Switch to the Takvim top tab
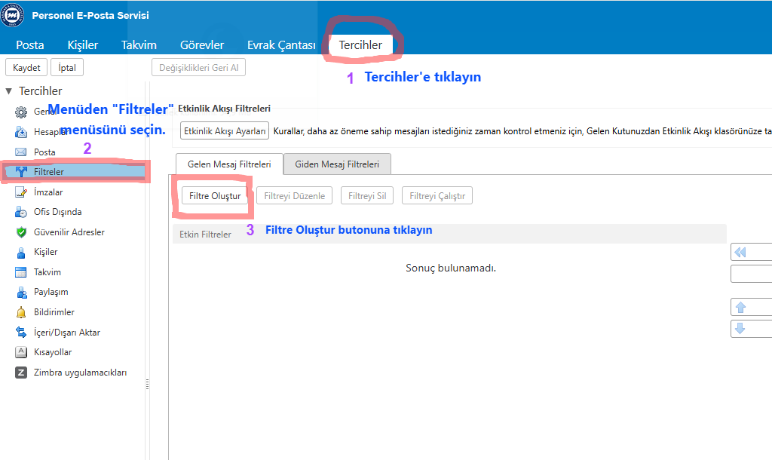 coord(139,44)
